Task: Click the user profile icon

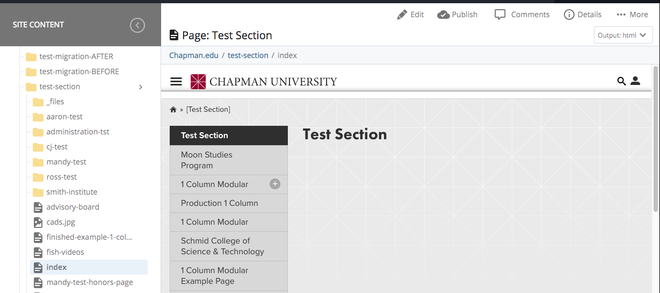Action: click(x=635, y=81)
